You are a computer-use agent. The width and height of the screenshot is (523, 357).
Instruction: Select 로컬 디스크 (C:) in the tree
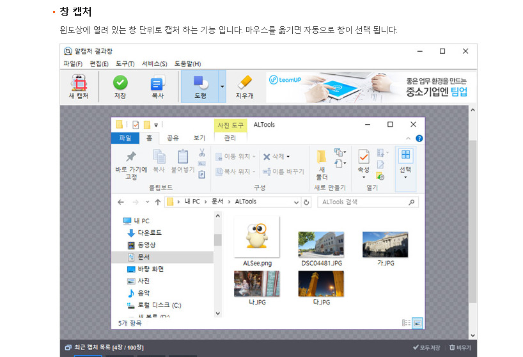[x=153, y=305]
